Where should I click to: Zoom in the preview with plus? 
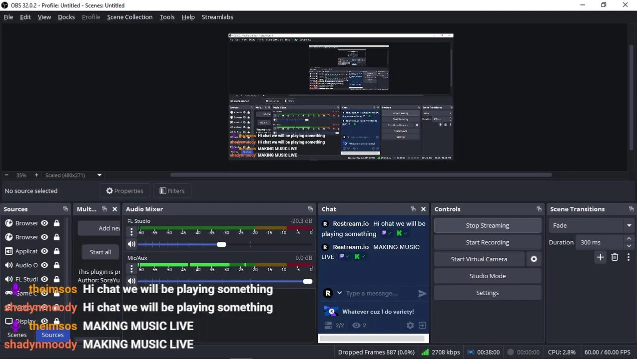pos(36,175)
